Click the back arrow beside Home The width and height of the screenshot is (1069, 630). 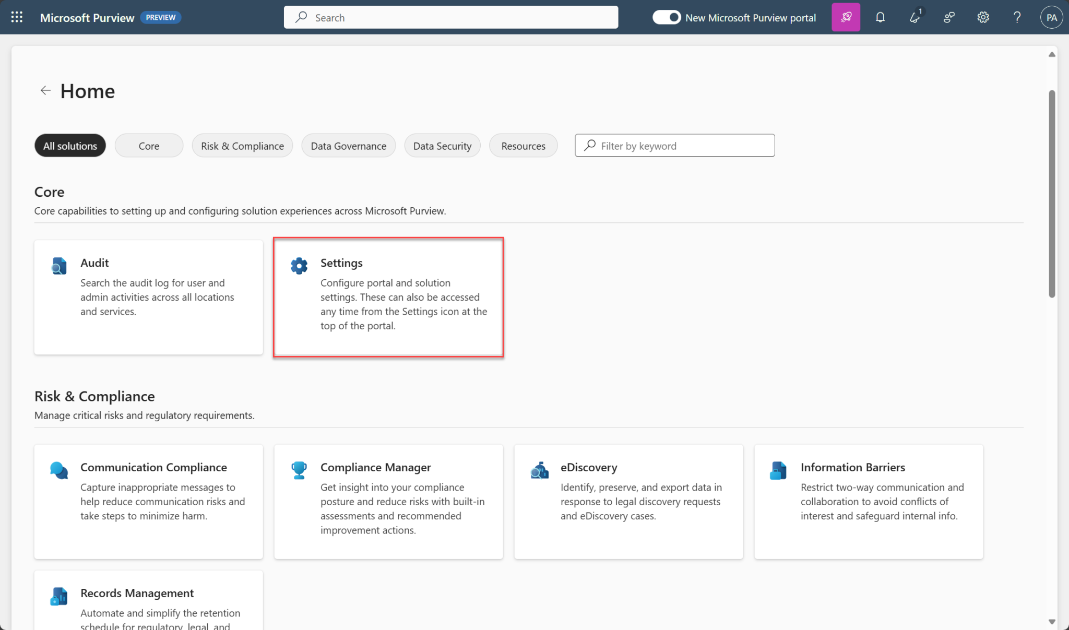point(45,91)
